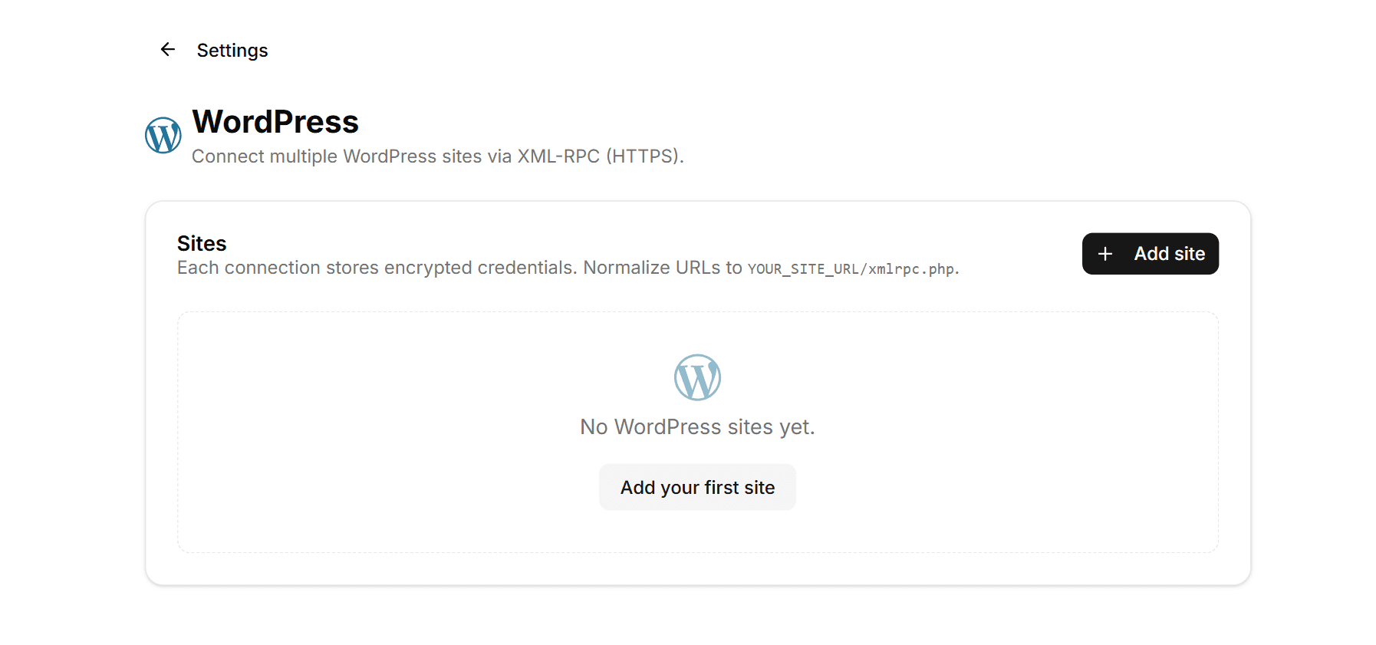Click the YOUR_SITE_URL/xmlrpc.php code snippet
Image resolution: width=1376 pixels, height=645 pixels.
[x=851, y=269]
